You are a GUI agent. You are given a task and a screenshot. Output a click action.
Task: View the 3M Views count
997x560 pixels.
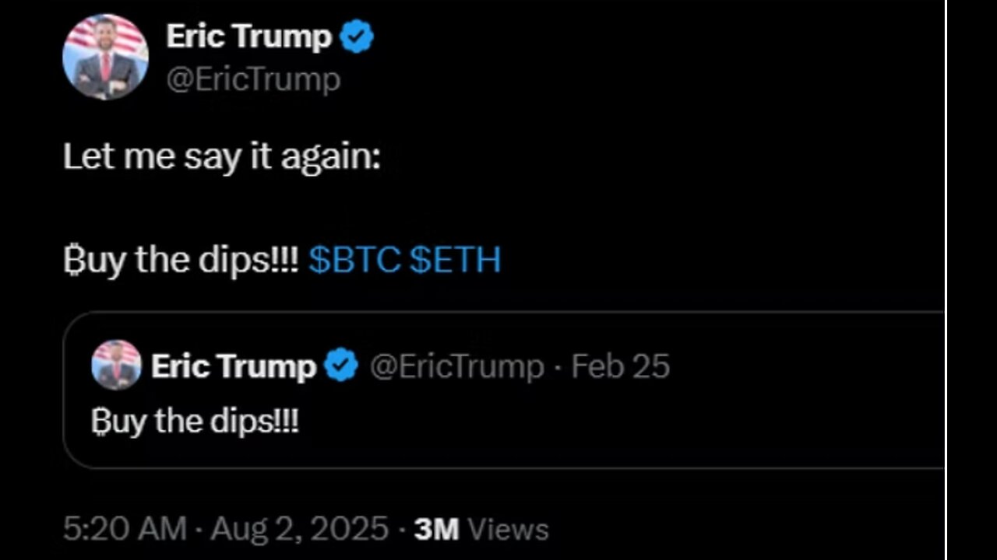point(481,529)
